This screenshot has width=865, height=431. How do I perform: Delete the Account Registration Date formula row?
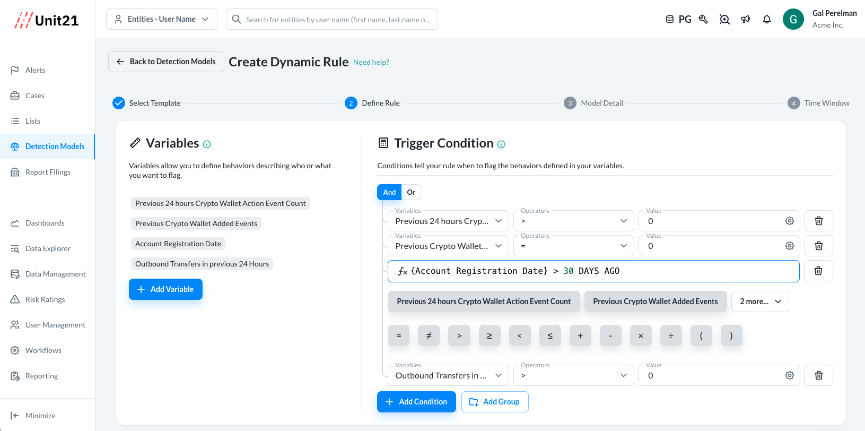818,271
